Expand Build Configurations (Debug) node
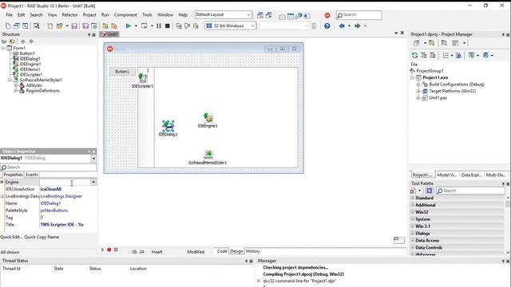511x287 pixels. tap(418, 85)
